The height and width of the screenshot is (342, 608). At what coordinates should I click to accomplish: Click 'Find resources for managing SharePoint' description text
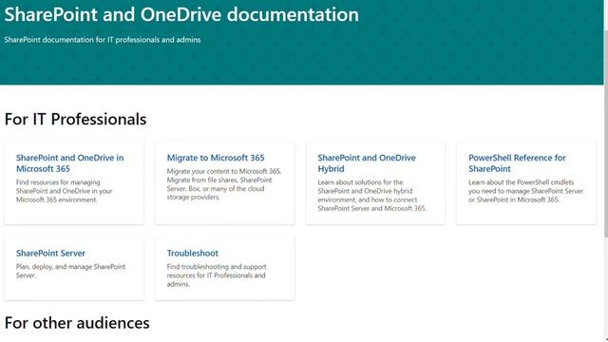click(x=65, y=191)
